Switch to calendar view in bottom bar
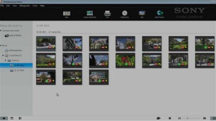The width and height of the screenshot is (216, 121). pos(12,118)
